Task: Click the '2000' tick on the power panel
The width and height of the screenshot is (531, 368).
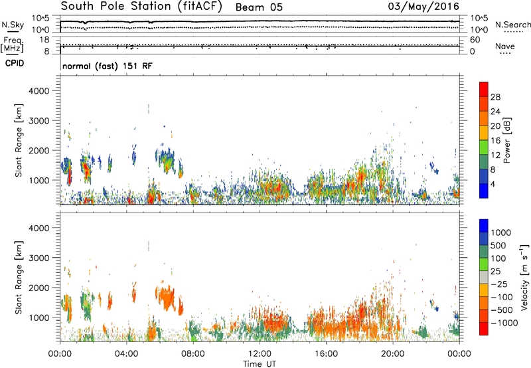Action: pos(39,151)
